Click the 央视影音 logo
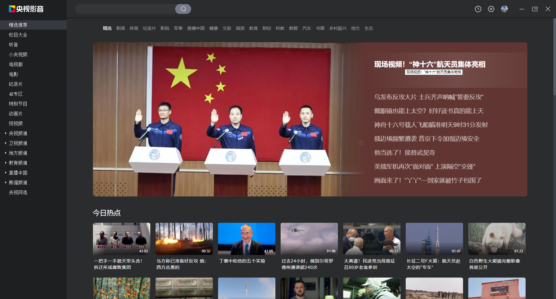 pos(26,9)
